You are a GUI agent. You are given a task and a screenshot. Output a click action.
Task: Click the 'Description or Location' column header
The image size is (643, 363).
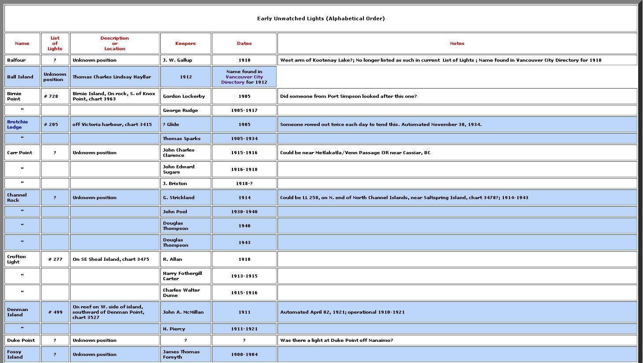click(115, 43)
